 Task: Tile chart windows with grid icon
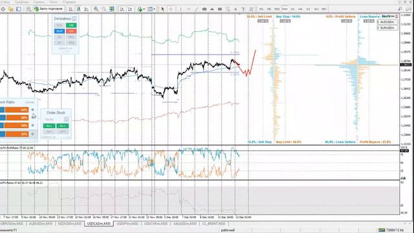click(x=112, y=9)
